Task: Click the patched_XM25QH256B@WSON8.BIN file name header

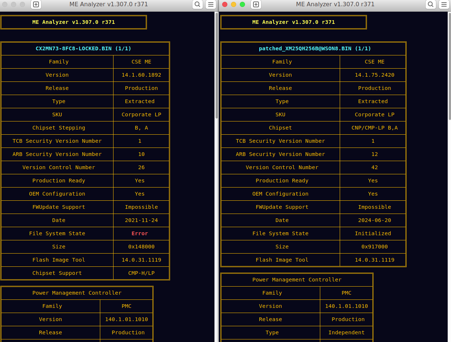Action: click(x=315, y=48)
